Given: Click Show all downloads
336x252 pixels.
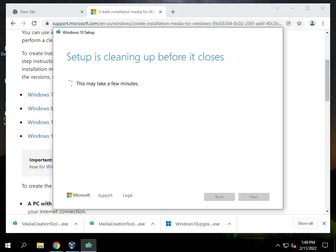Looking at the screenshot, I should [x=305, y=223].
